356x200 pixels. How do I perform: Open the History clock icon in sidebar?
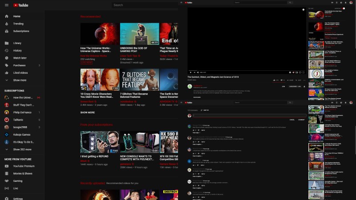(7, 51)
